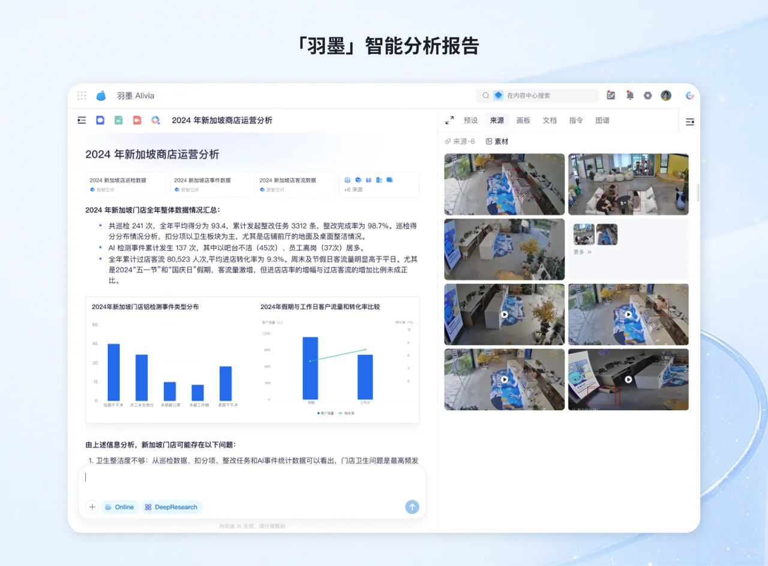Select the 素材 sub-tab
768x566 pixels.
tap(497, 142)
